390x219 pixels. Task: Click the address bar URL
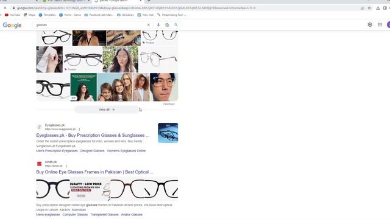point(136,8)
